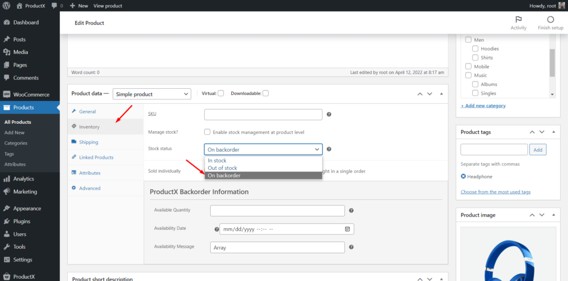
Task: Choose Out of stock option
Action: tap(263, 168)
